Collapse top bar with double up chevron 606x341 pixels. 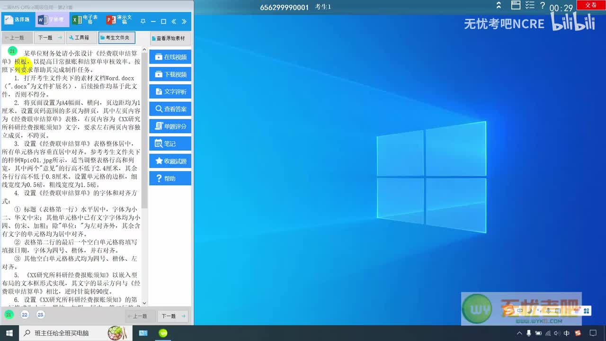[499, 6]
